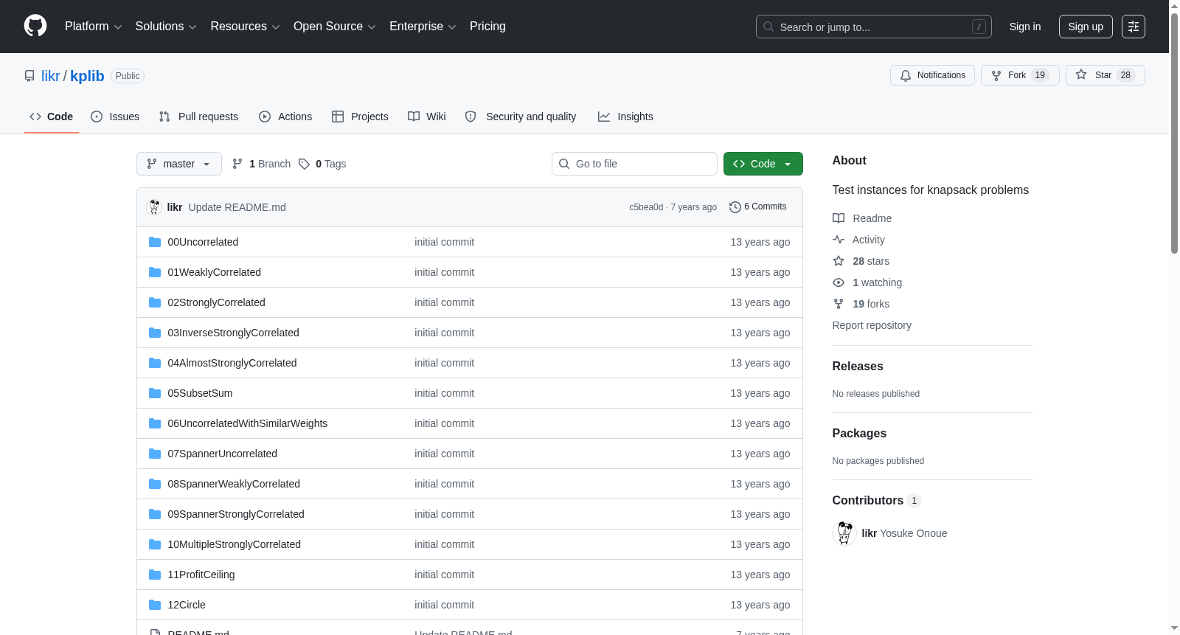Open the kplib repository link

(x=87, y=76)
